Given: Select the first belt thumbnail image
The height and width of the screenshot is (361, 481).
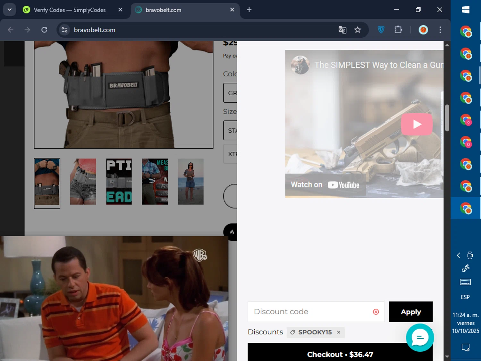Looking at the screenshot, I should point(47,183).
